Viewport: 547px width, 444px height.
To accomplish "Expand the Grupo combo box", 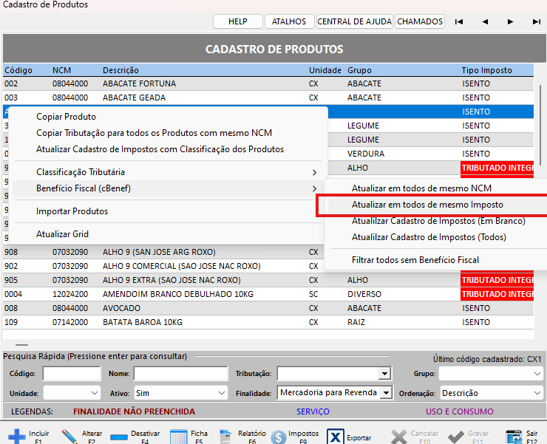I will (x=537, y=374).
